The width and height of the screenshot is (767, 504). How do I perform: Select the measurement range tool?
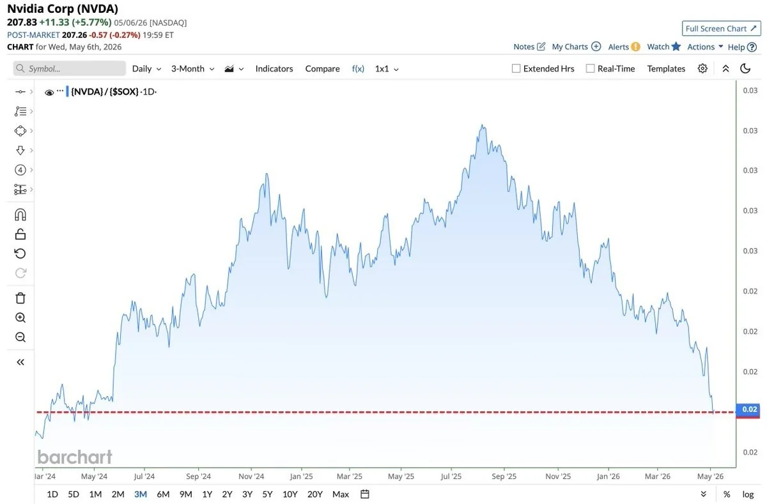20,190
